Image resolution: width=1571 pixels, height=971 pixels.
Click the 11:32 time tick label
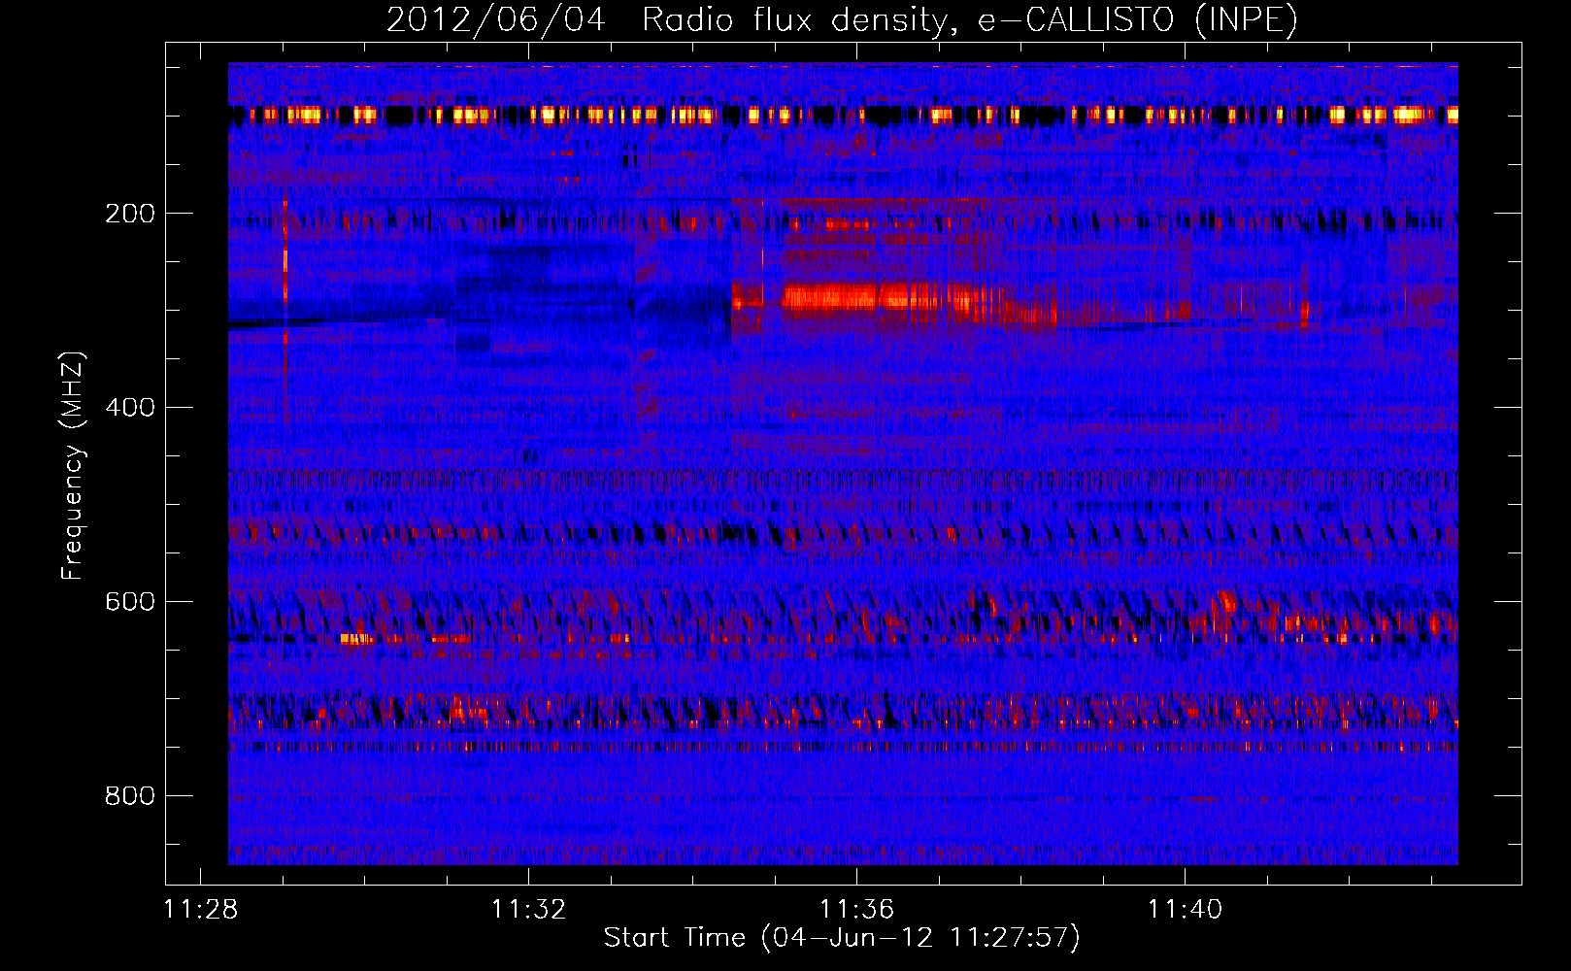click(528, 909)
